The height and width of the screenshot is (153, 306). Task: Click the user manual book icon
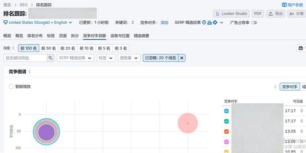tap(284, 5)
